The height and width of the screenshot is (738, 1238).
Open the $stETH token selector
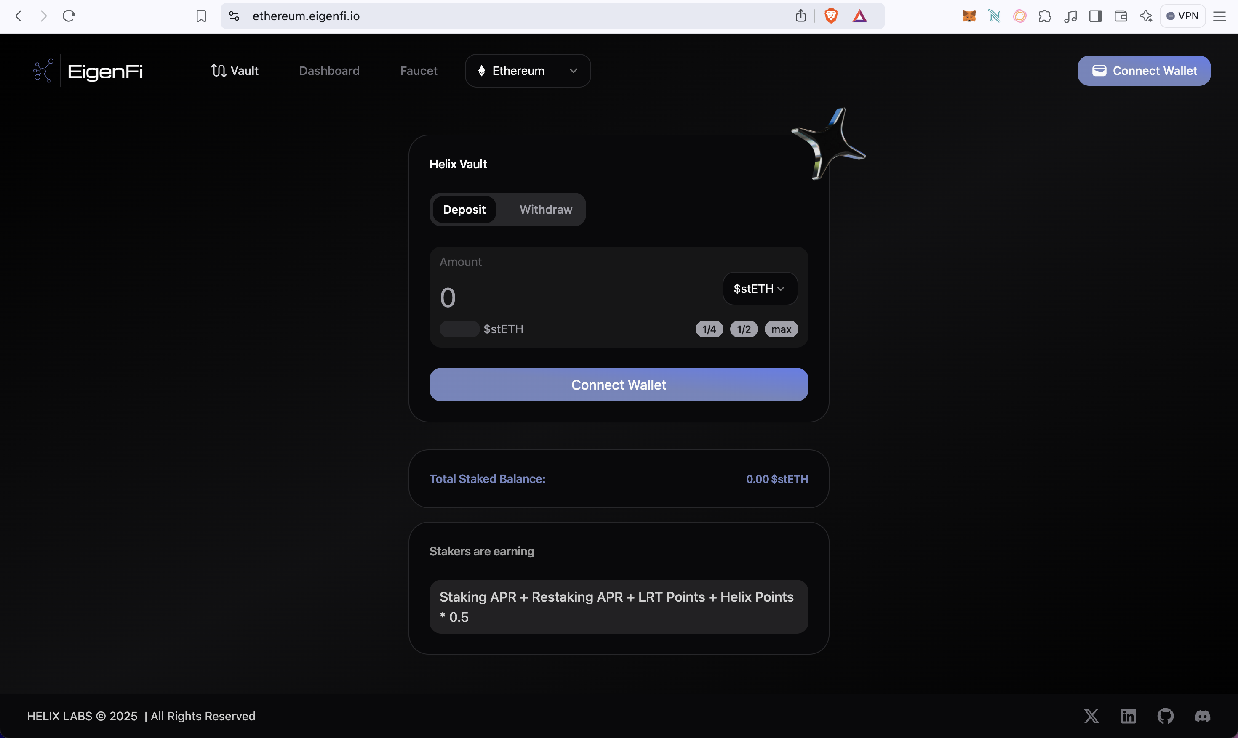[x=759, y=289]
